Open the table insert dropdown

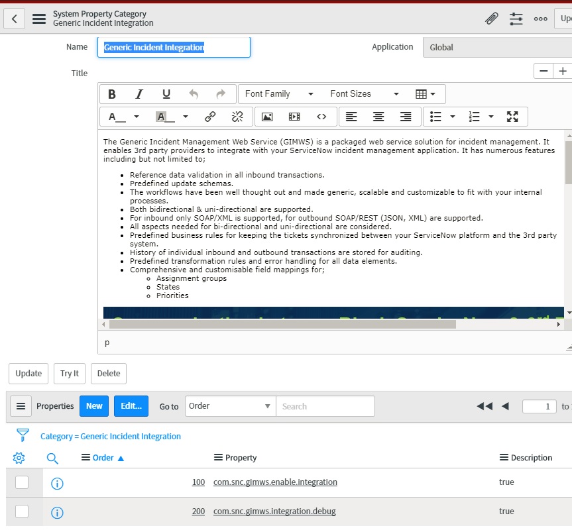tap(426, 94)
